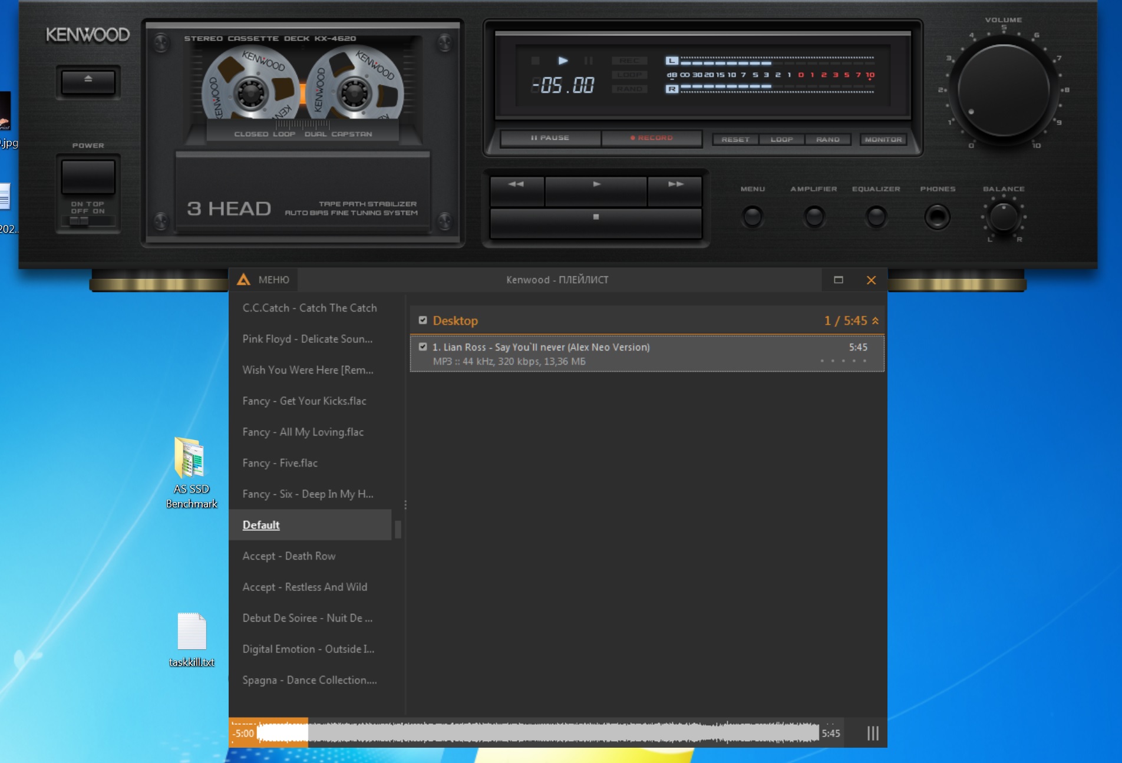The width and height of the screenshot is (1122, 763).
Task: Click the MENU knob button
Action: point(753,217)
